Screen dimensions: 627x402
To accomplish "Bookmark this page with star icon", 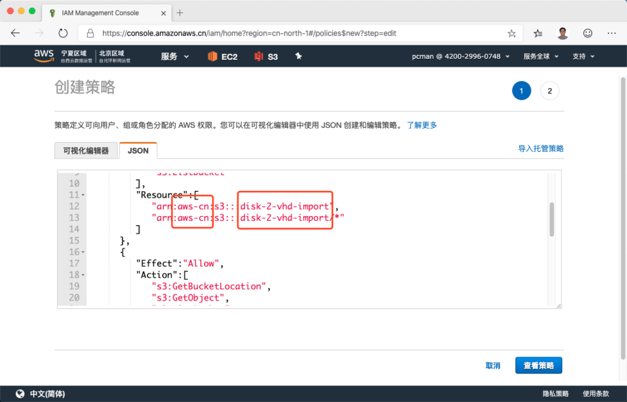I will click(511, 33).
